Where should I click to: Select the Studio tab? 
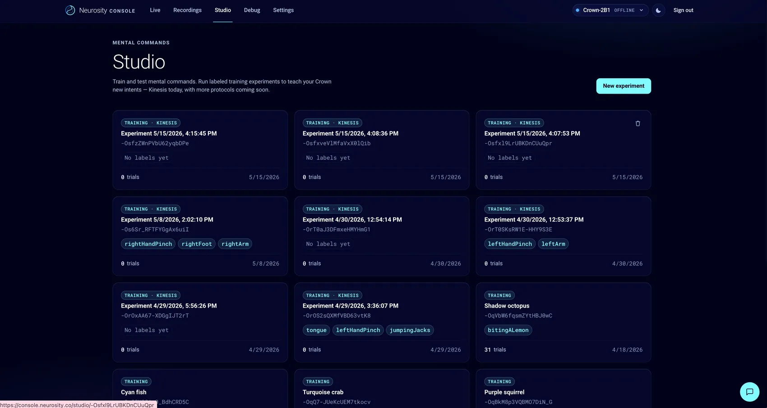[223, 10]
